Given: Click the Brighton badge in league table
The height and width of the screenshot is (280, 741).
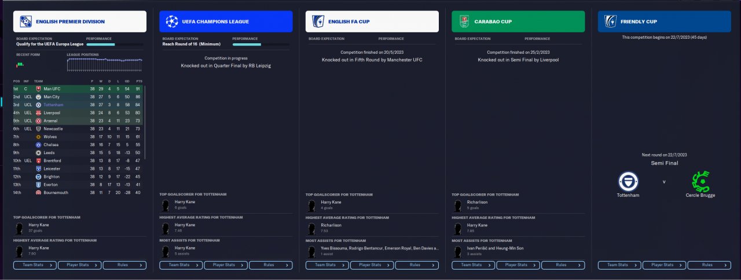Looking at the screenshot, I should pos(38,177).
